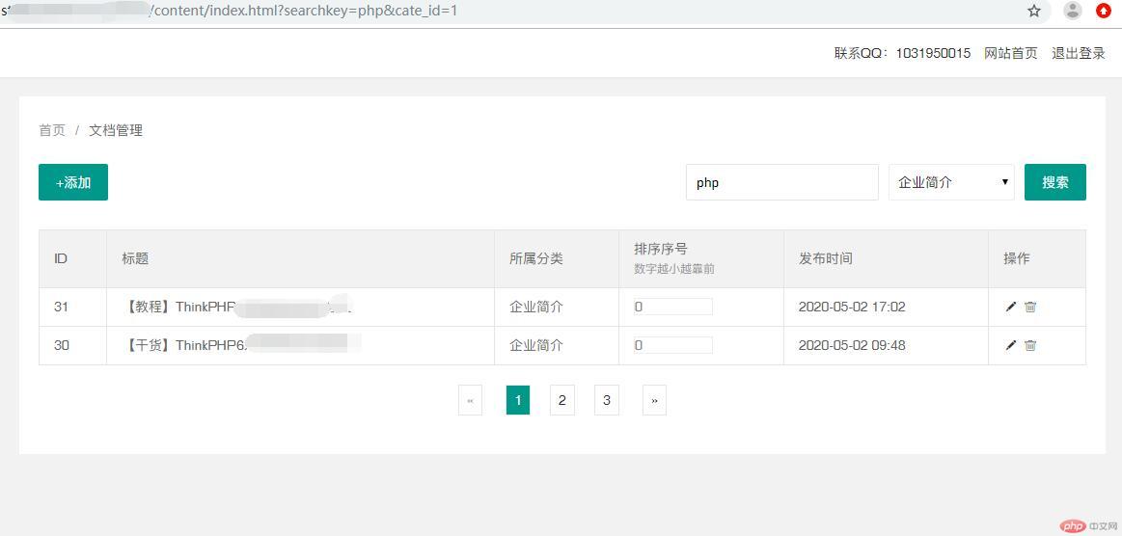The image size is (1122, 536).
Task: Click the +添加 button
Action: coord(73,182)
